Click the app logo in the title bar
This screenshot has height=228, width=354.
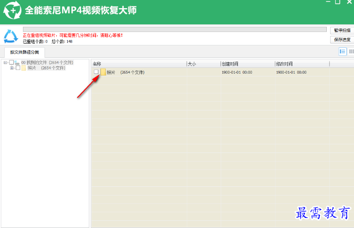[x=12, y=10]
